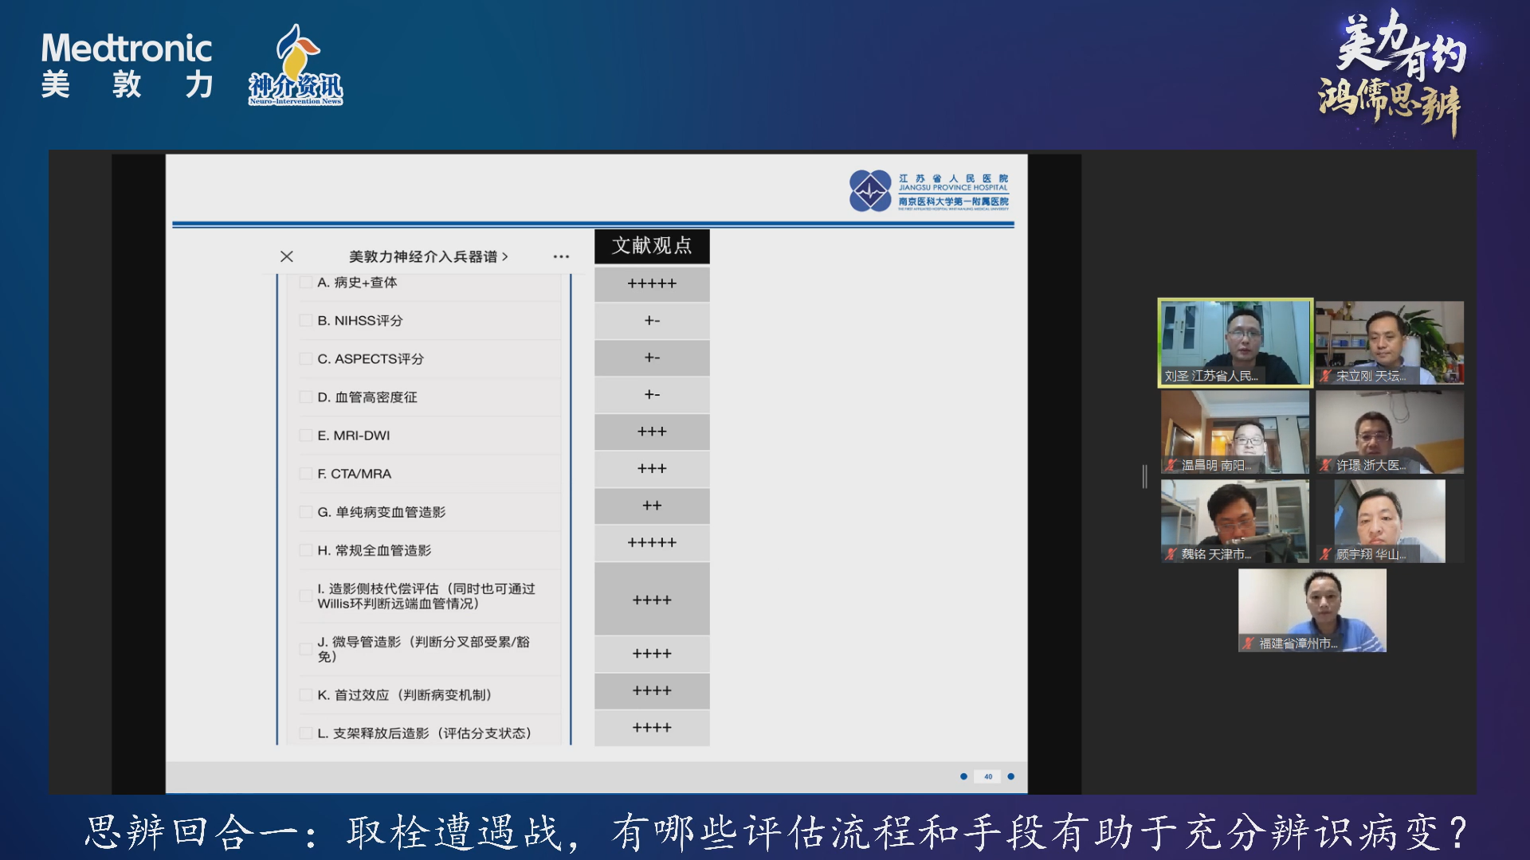Click the X close icon in survey header
Image resolution: width=1530 pixels, height=860 pixels.
(287, 256)
